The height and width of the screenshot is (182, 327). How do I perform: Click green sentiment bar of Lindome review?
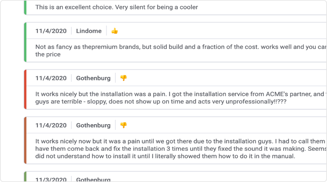25,42
